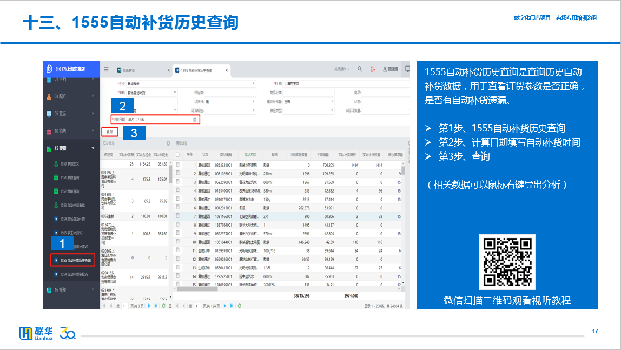Open the calendar picker for 计算日期
The width and height of the screenshot is (621, 350).
pyautogui.click(x=194, y=120)
